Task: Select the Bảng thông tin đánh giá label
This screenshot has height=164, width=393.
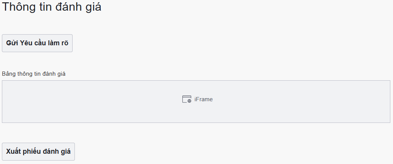Action: click(x=34, y=74)
